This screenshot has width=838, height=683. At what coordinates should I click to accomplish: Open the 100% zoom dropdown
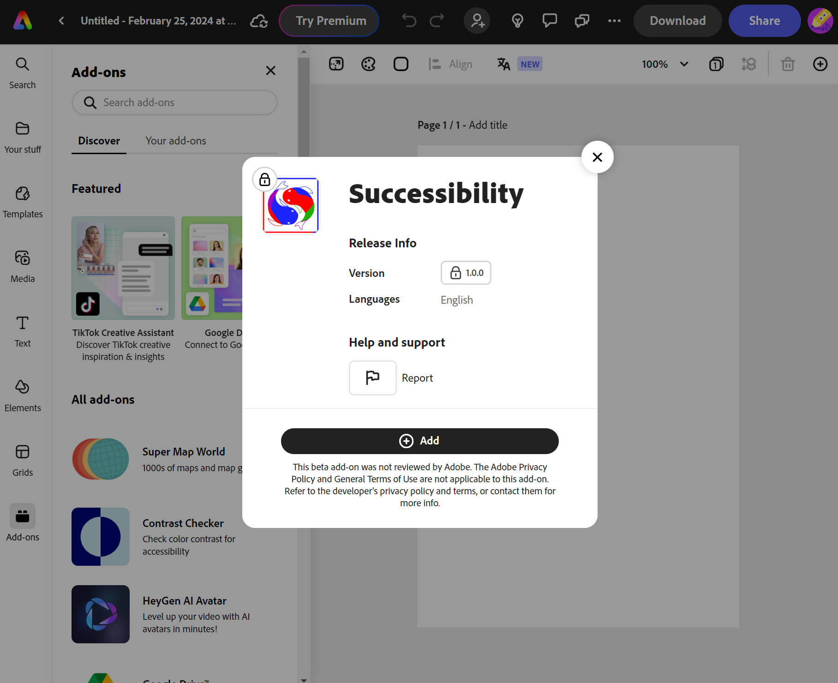tap(665, 64)
